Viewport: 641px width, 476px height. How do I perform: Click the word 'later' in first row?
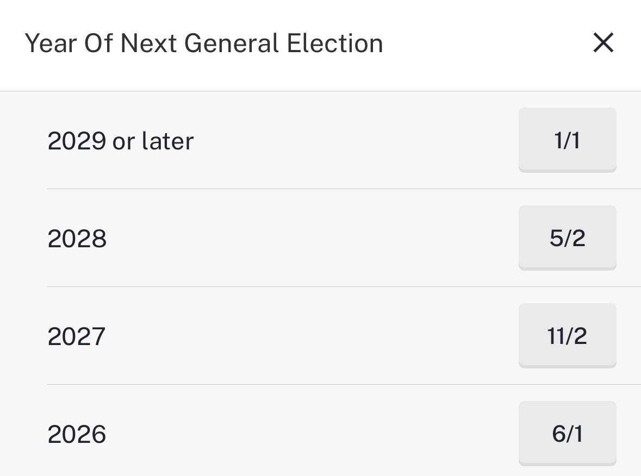(167, 141)
